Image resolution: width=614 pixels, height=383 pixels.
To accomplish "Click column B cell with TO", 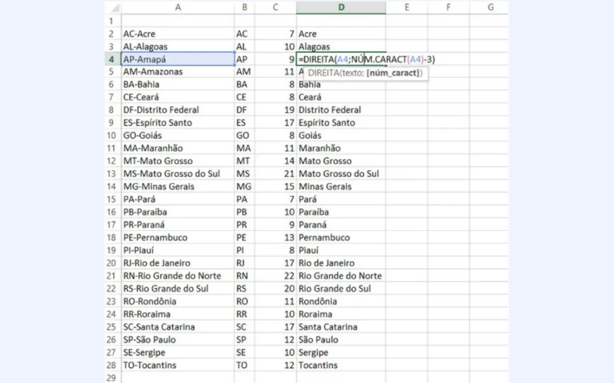I will pyautogui.click(x=245, y=365).
